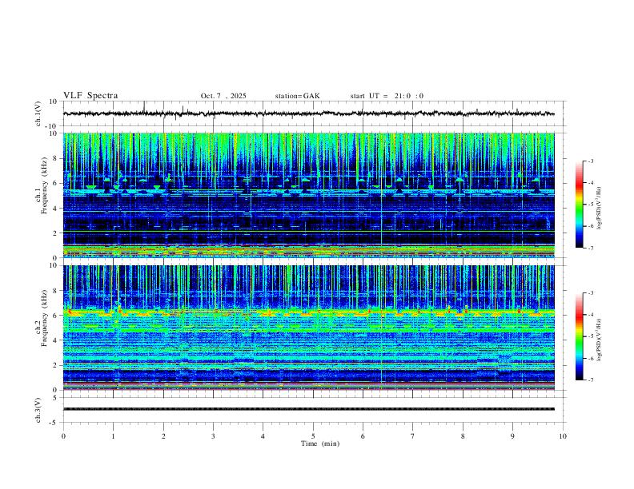This screenshot has width=634, height=489.
Task: Click the "-3" tick on ch.2 colorbar
Action: (x=590, y=293)
